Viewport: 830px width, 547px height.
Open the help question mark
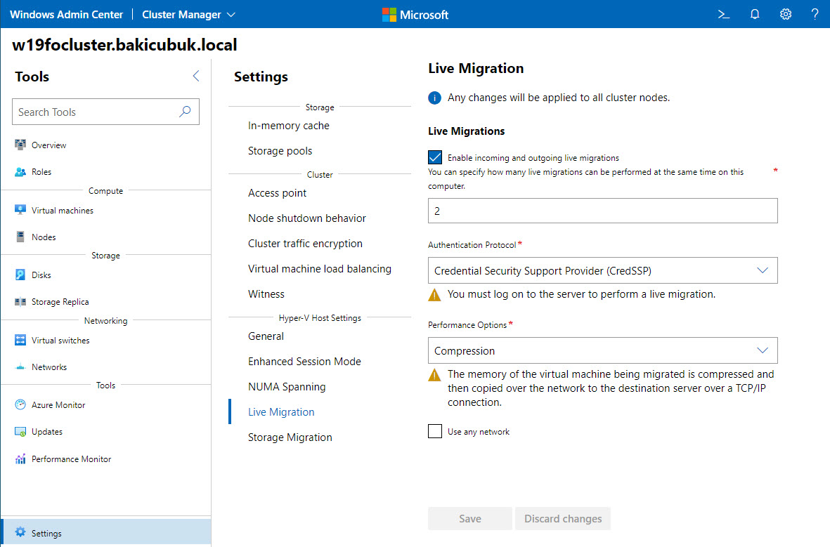[x=815, y=14]
